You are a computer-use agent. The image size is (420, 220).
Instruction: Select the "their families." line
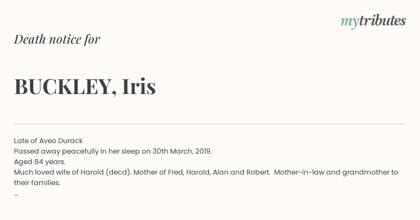click(37, 183)
